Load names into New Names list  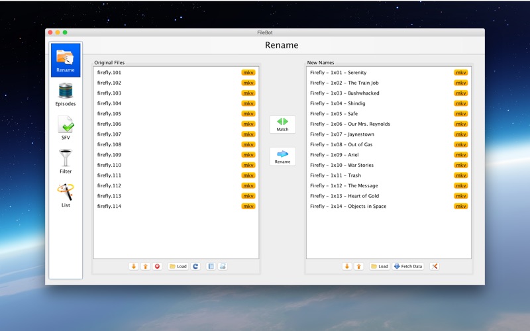click(x=379, y=266)
